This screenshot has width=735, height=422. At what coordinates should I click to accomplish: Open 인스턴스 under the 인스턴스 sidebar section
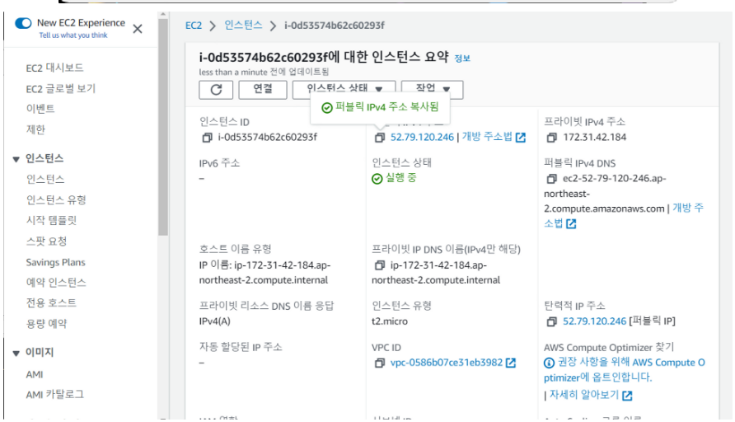click(x=45, y=179)
